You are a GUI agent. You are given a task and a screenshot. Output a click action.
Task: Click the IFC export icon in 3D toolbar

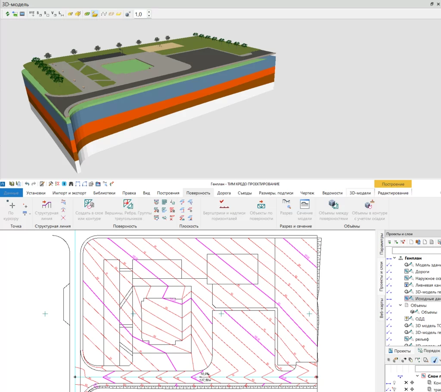tap(15, 14)
